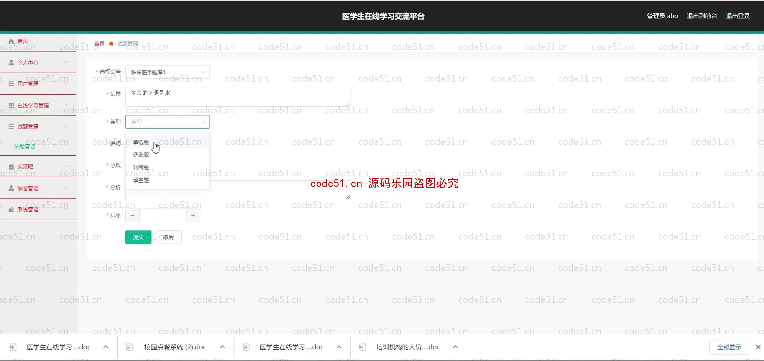
Task: Expand the 类型 dropdown menu
Action: click(167, 122)
